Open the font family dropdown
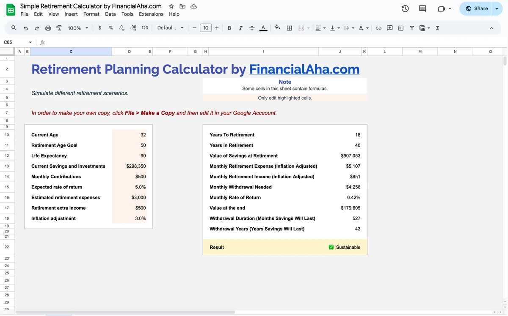The height and width of the screenshot is (316, 508). (168, 28)
